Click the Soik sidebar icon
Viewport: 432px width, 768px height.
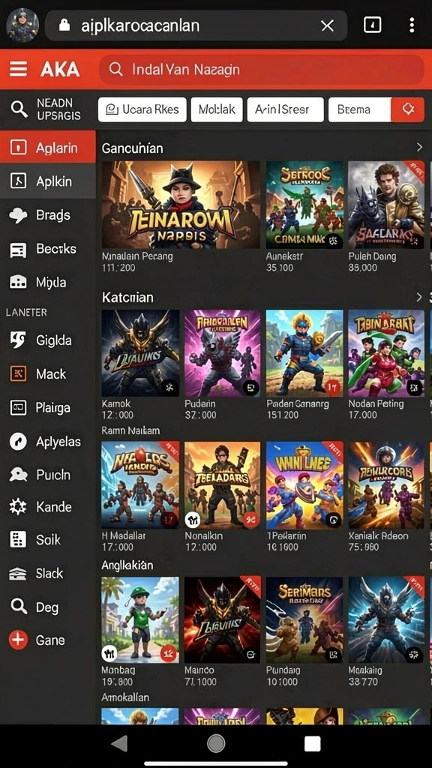coord(18,540)
